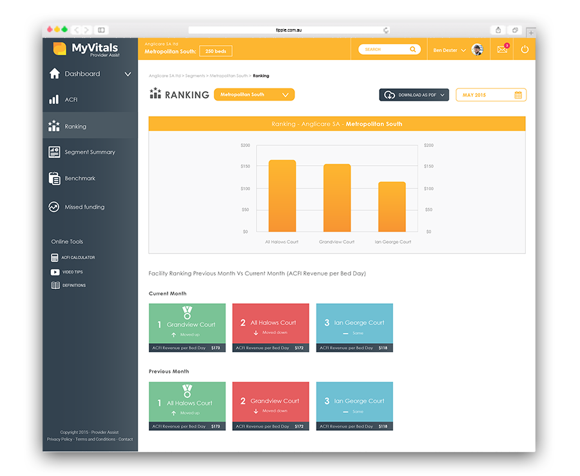Open the mail notifications icon
The height and width of the screenshot is (476, 580).
502,49
